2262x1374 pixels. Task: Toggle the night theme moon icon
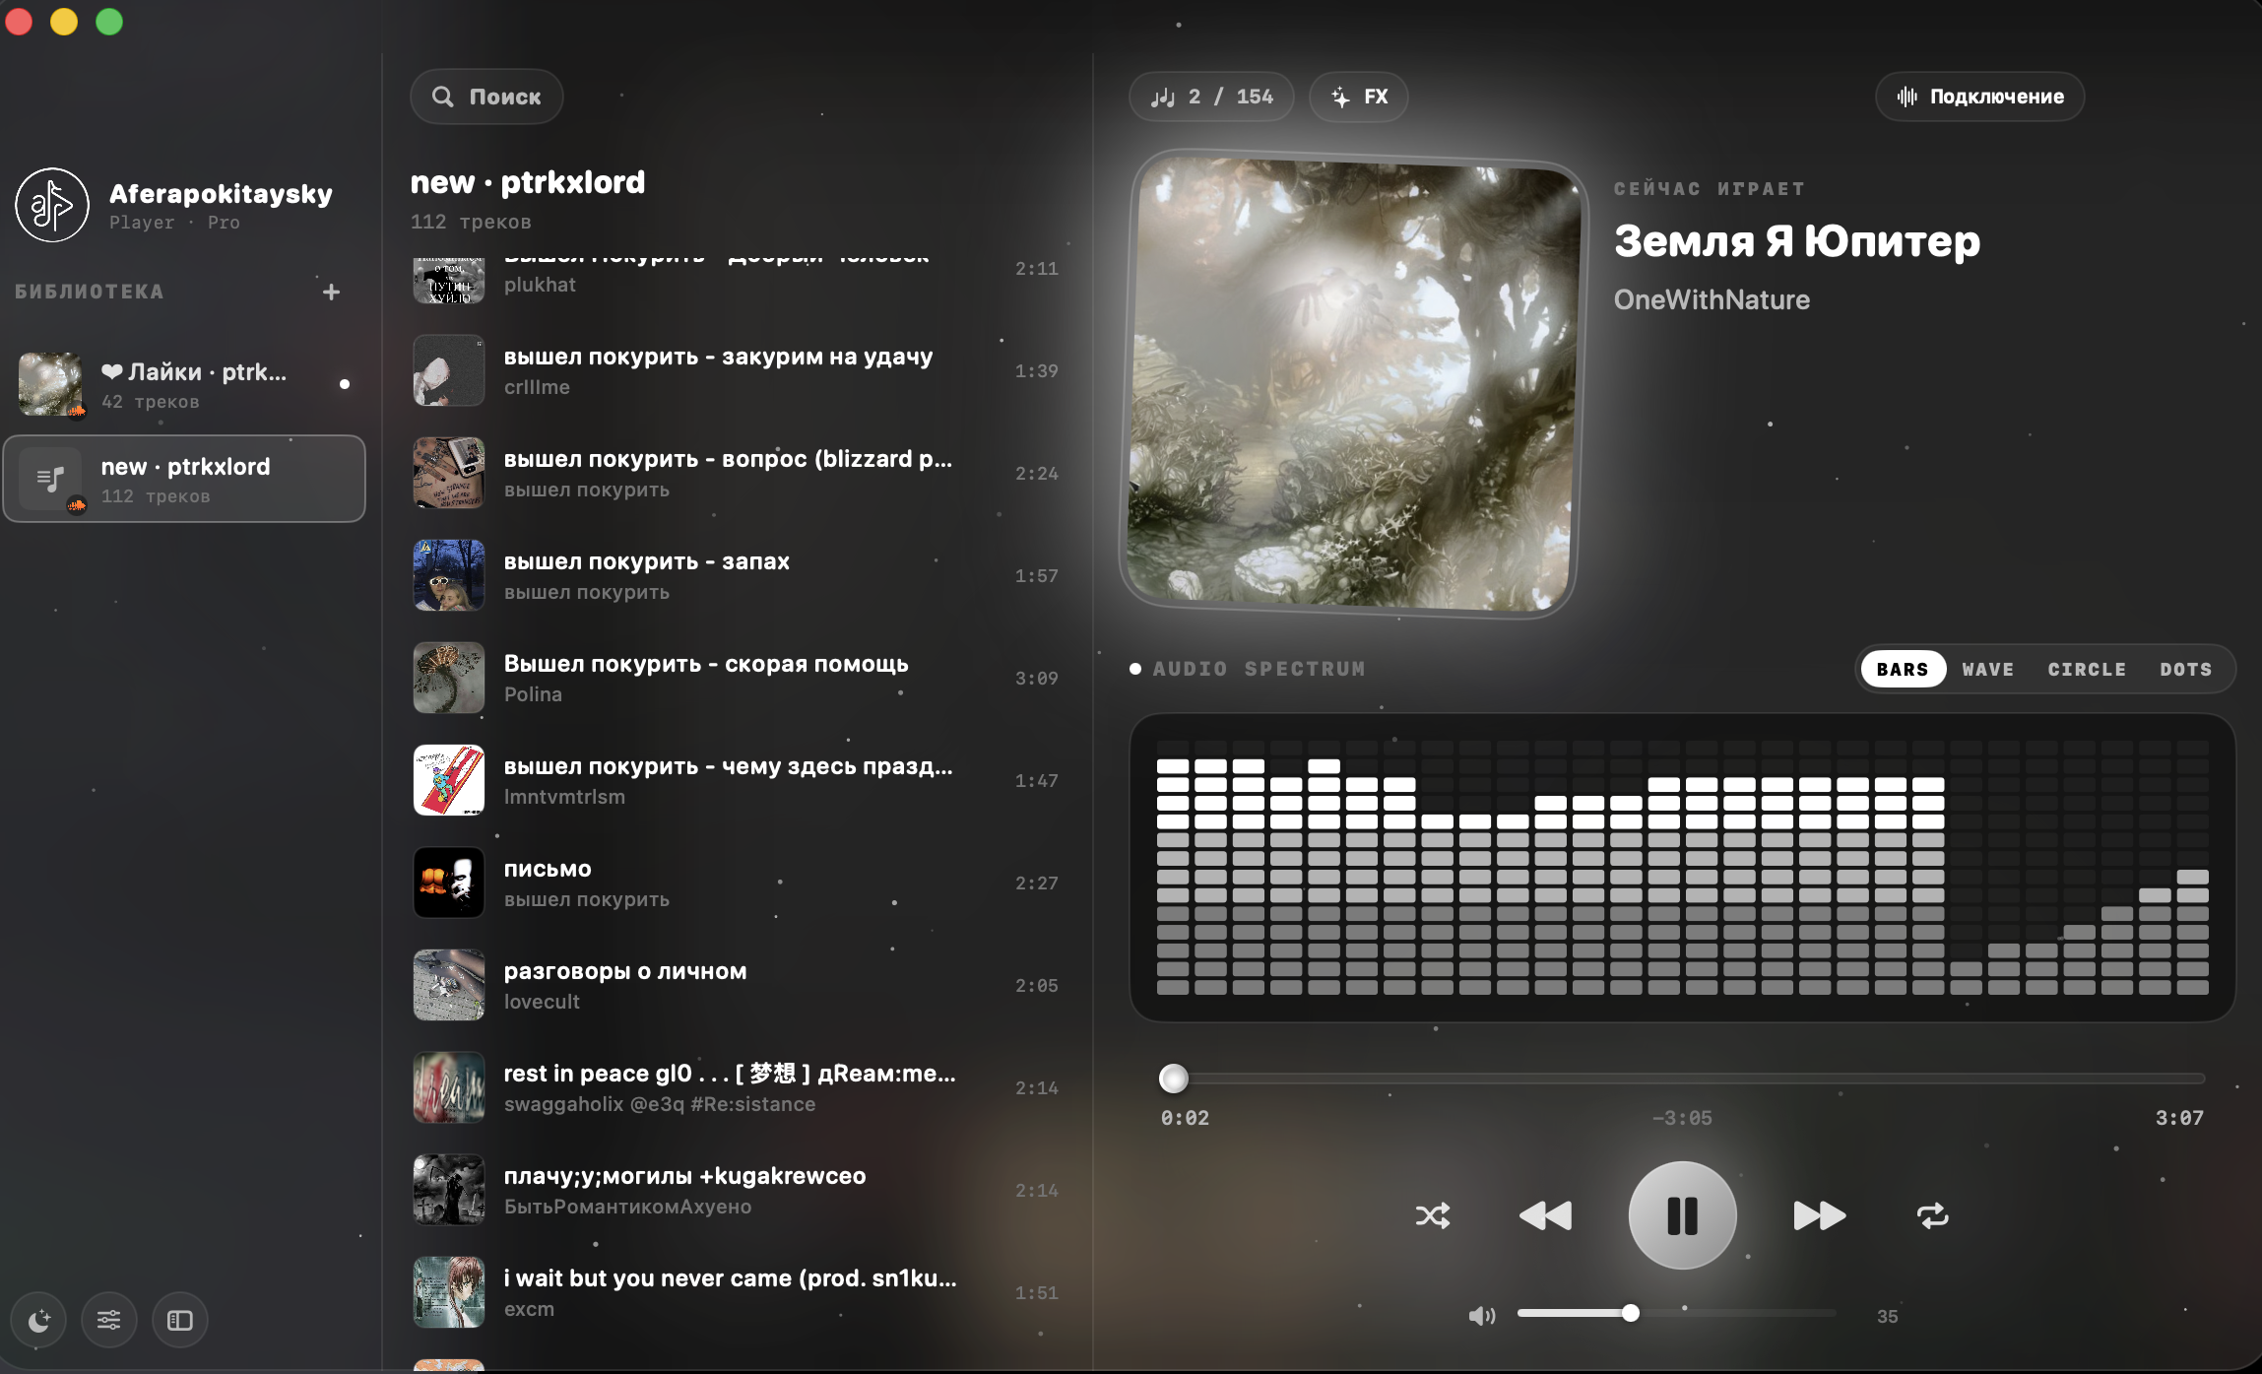click(x=38, y=1320)
